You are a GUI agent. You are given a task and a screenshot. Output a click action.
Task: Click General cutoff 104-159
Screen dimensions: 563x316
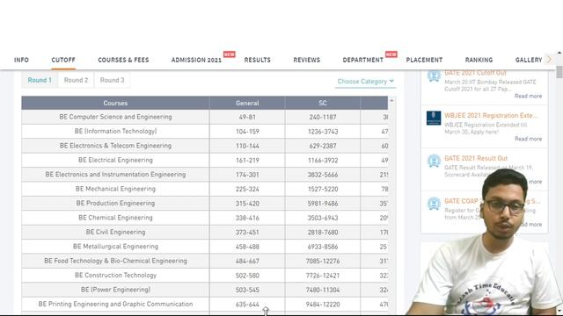click(x=247, y=132)
